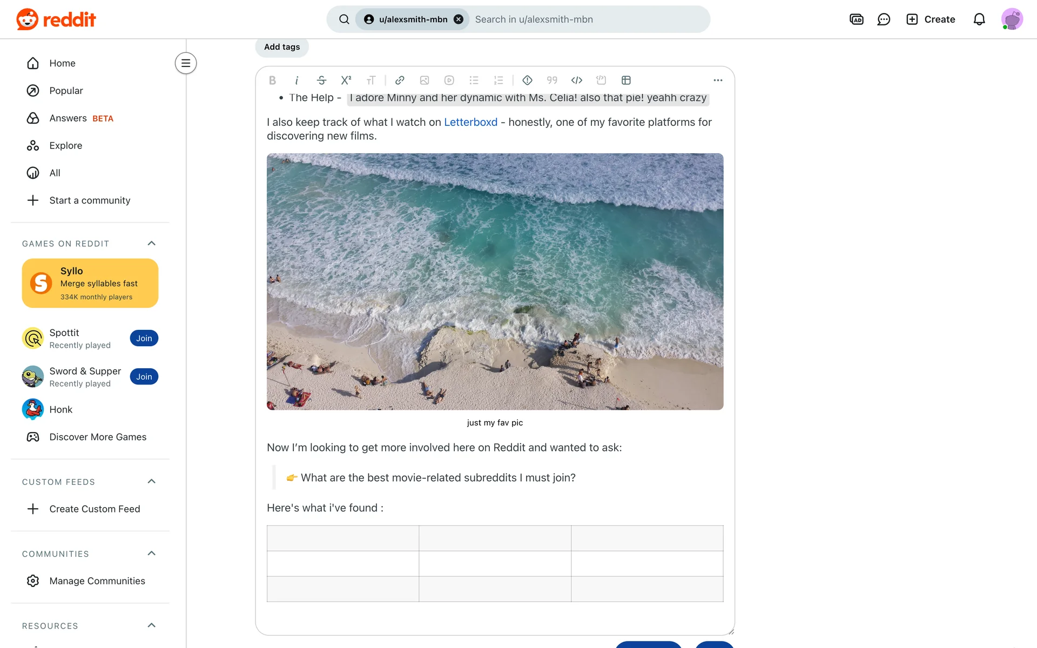
Task: Collapse the Games on Reddit section
Action: point(151,244)
